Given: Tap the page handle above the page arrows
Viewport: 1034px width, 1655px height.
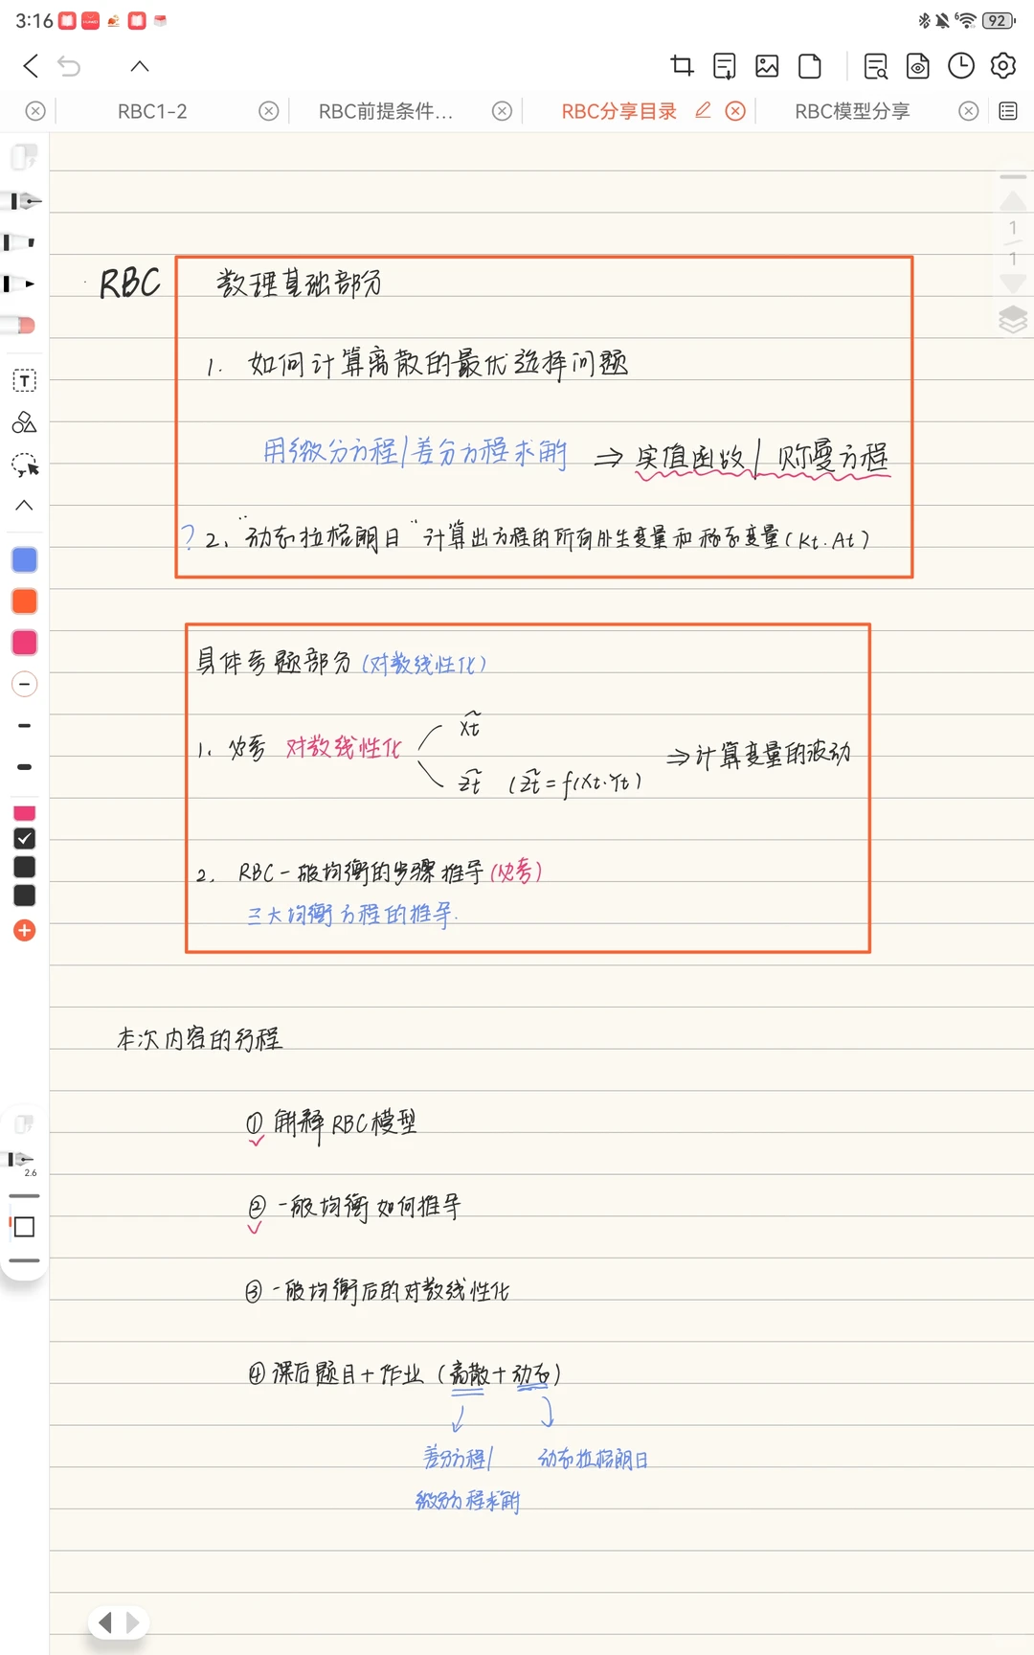Looking at the screenshot, I should click(x=1013, y=177).
